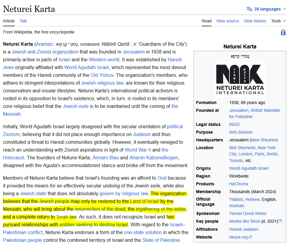The height and width of the screenshot is (246, 291).
Task: Click the State of Palestine link
Action: (x=161, y=240)
